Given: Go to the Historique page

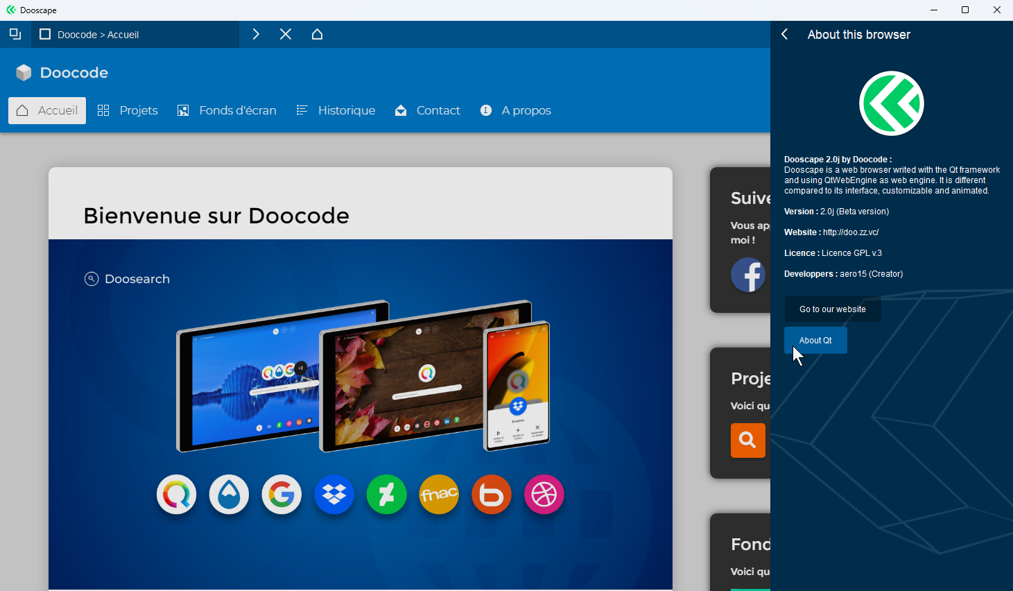Looking at the screenshot, I should (336, 110).
